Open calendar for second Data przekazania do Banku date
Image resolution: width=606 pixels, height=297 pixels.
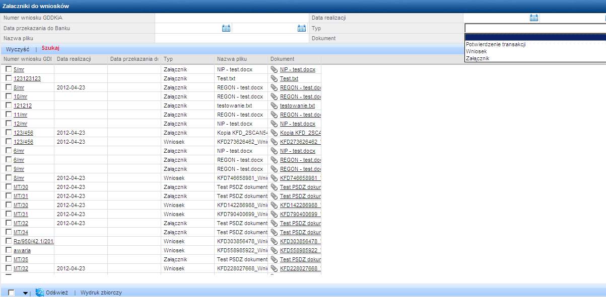point(302,28)
